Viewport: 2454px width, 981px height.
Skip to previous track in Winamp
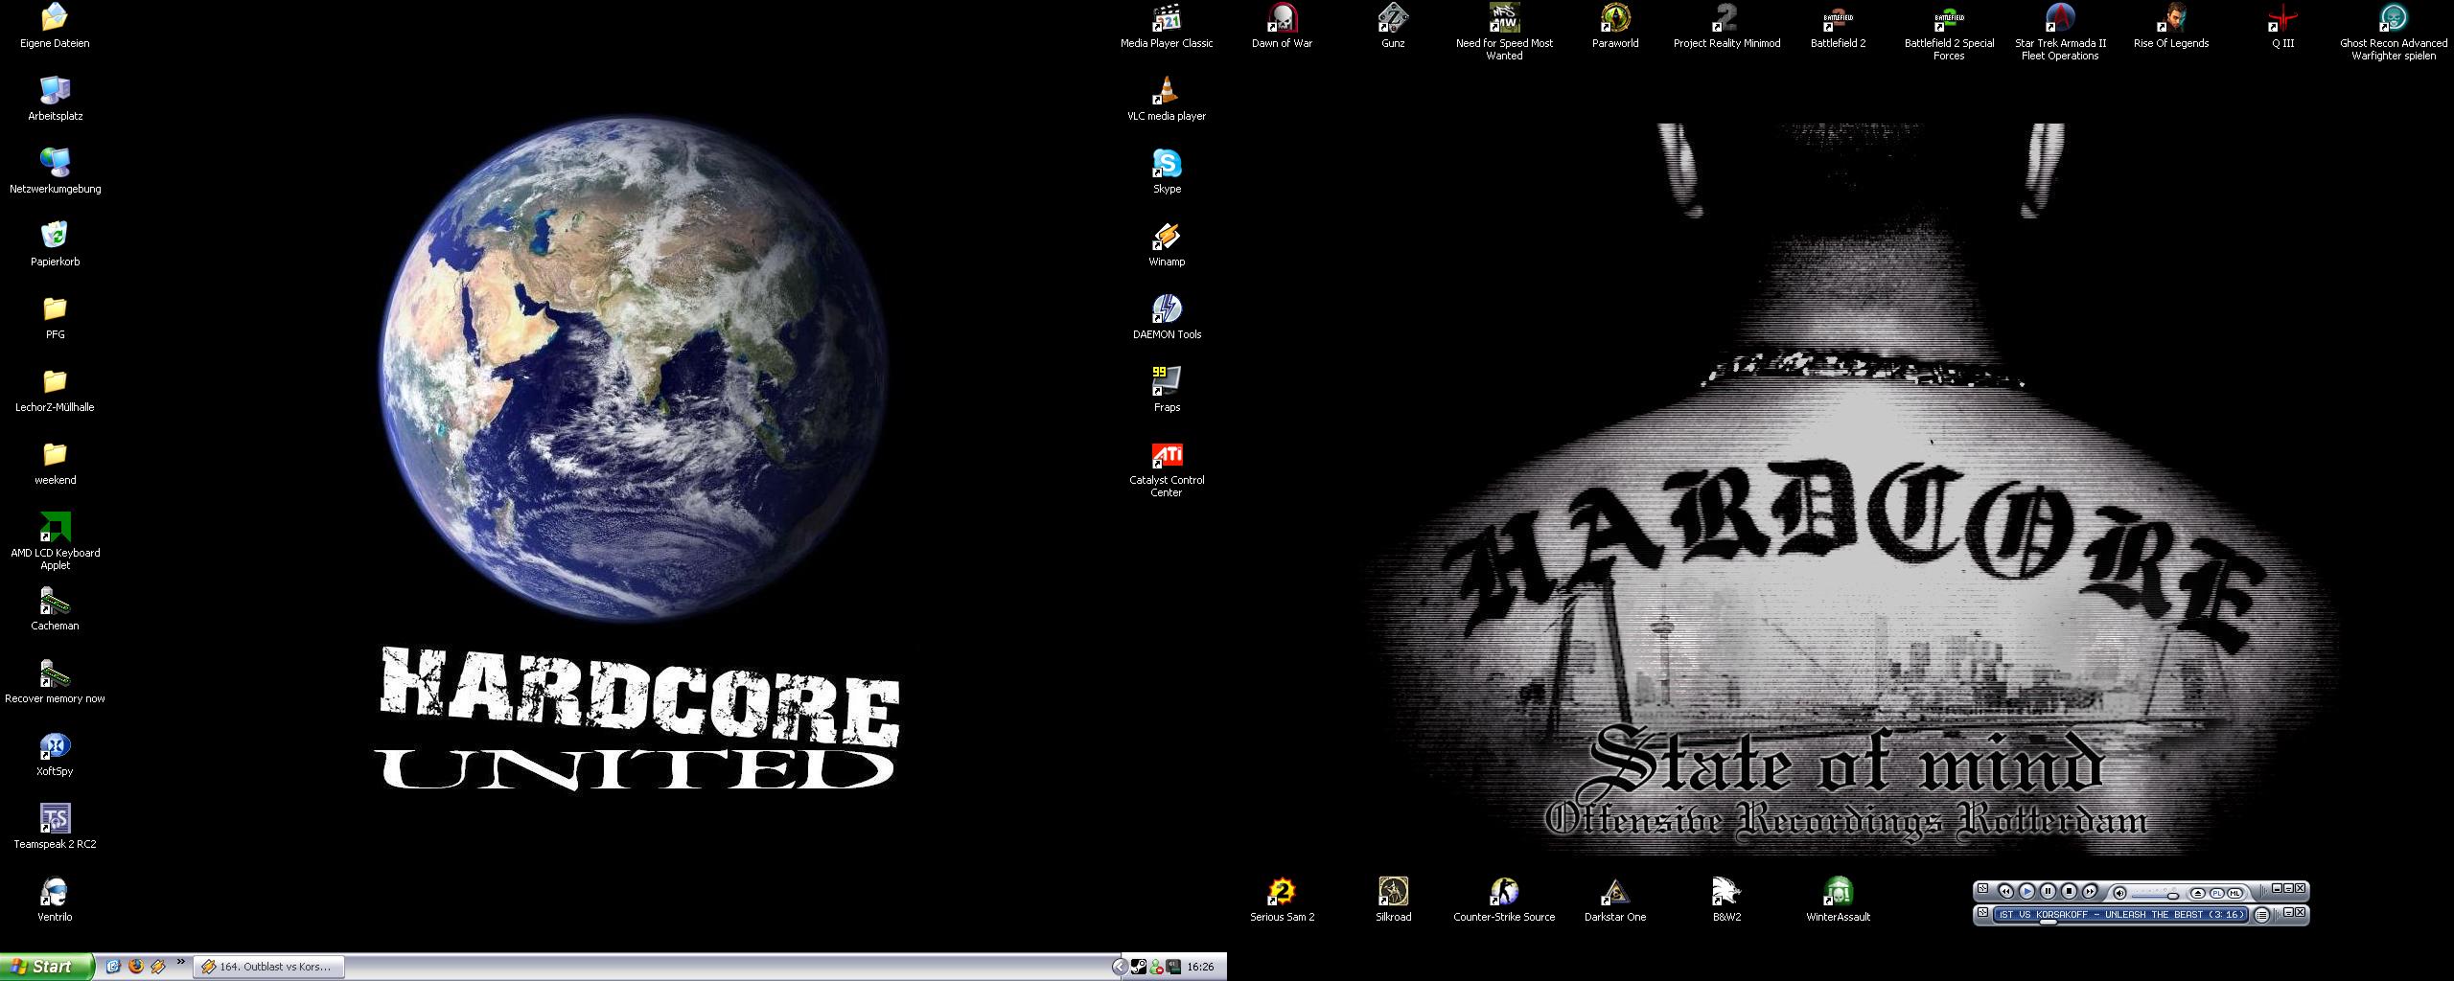pos(2005,891)
